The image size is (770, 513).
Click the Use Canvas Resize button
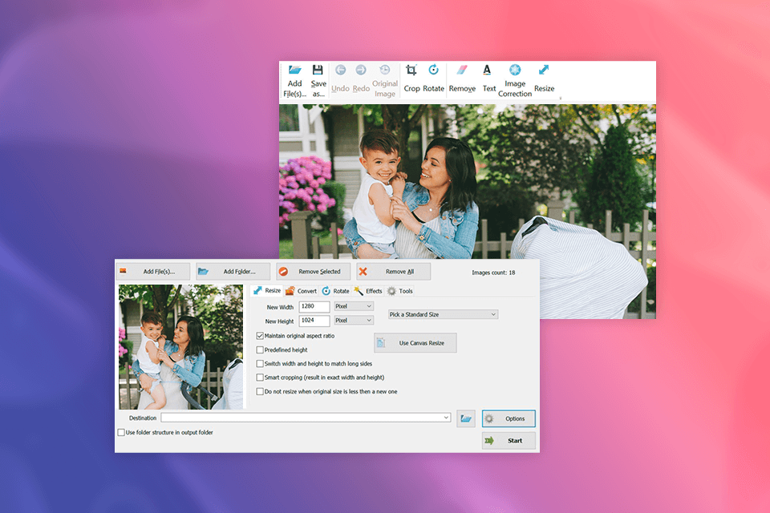coord(415,343)
